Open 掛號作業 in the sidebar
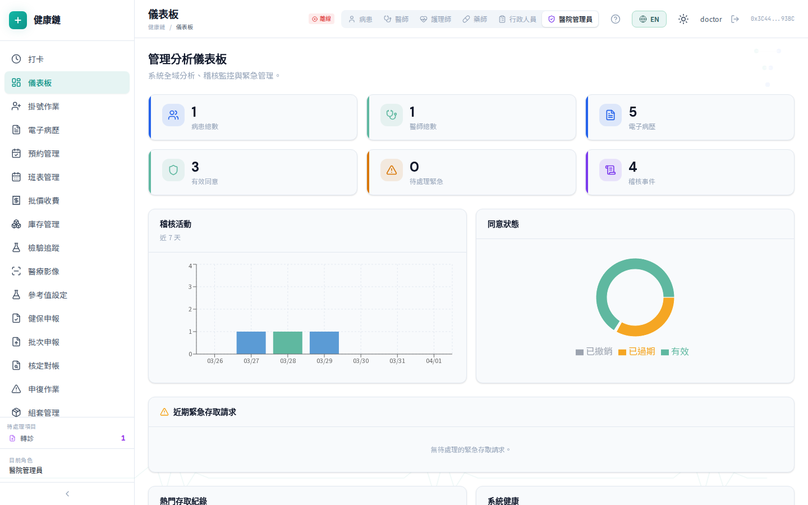 (x=44, y=106)
